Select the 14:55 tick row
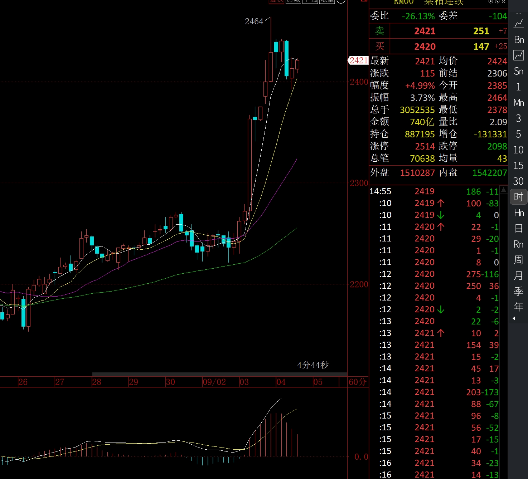Screen dimensions: 528x479 (434, 191)
